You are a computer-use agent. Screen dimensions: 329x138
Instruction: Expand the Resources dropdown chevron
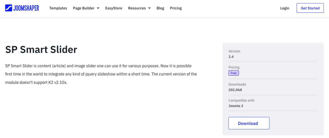click(x=149, y=8)
